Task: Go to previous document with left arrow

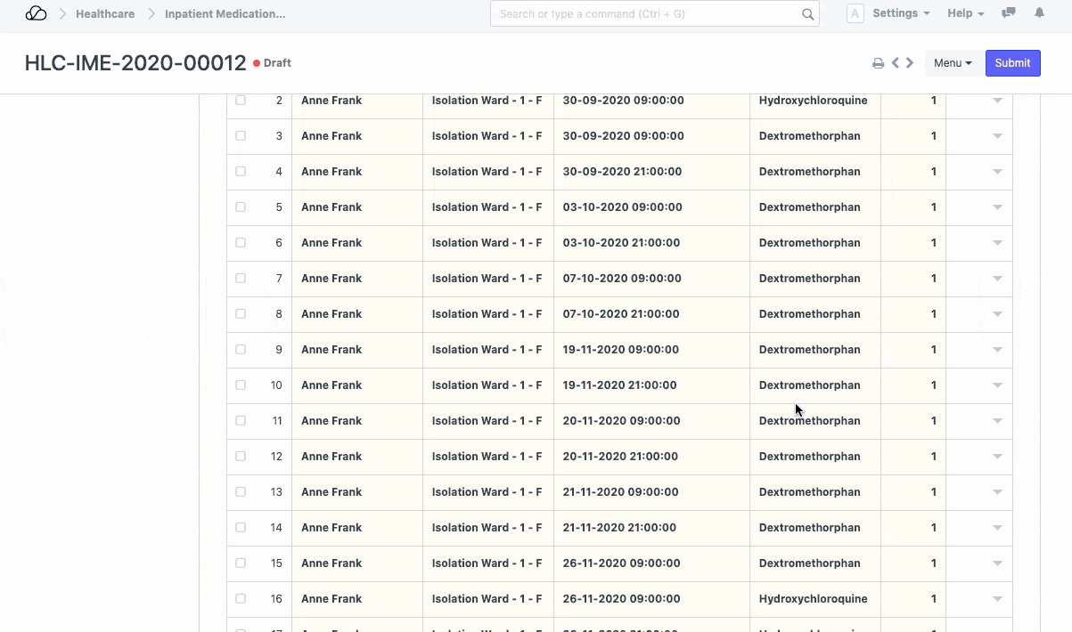Action: pos(896,63)
